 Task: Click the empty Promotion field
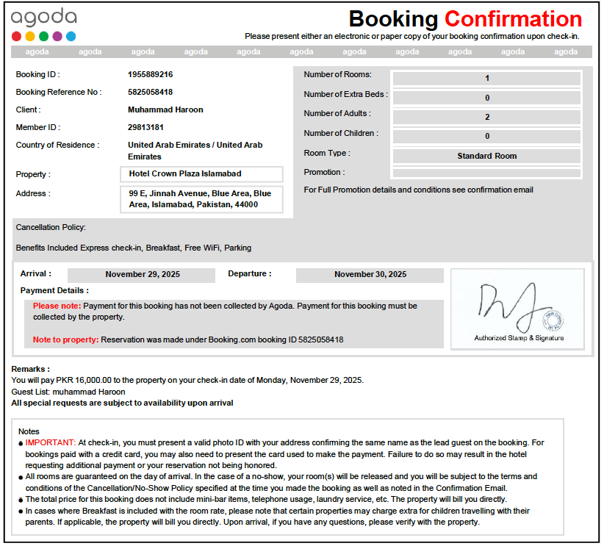click(486, 173)
